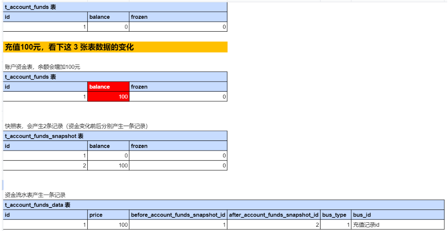Select the value 2 under after_account_funds_snapshot_id

tap(274, 225)
